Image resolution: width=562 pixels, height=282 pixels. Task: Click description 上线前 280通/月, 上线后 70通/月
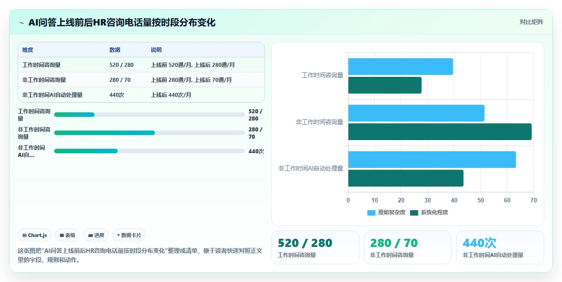[191, 80]
